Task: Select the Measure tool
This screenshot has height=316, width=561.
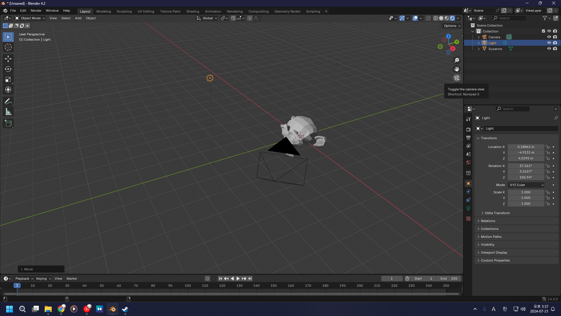Action: tap(8, 112)
